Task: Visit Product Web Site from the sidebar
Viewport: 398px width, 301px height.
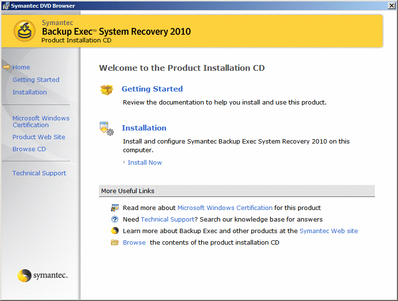Action: tap(39, 137)
